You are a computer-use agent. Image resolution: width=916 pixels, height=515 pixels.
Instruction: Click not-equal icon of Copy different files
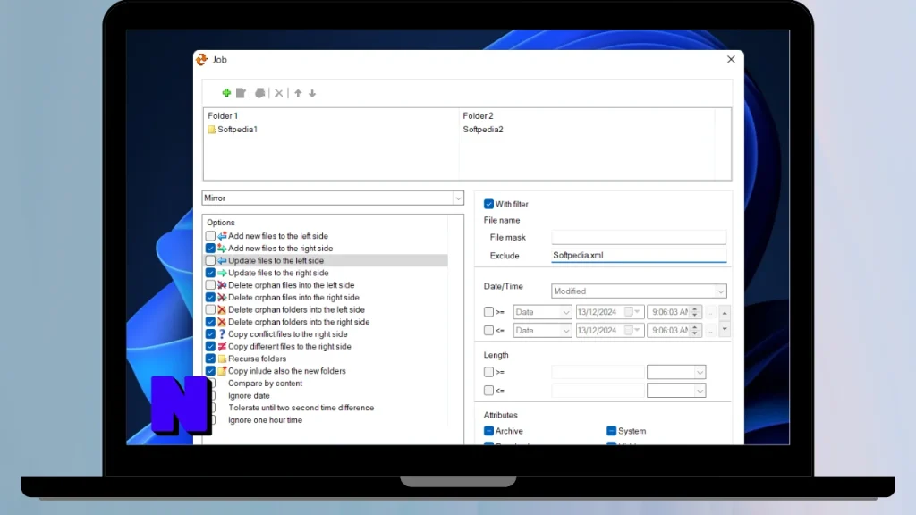coord(222,346)
